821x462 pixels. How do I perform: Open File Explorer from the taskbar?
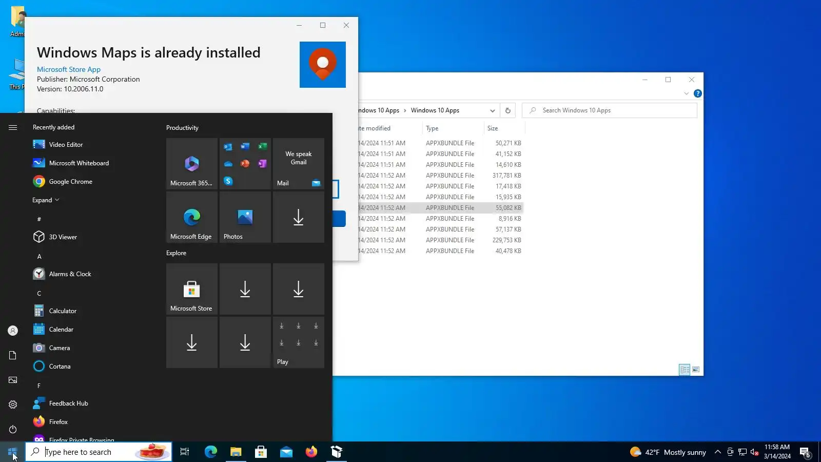point(236,452)
